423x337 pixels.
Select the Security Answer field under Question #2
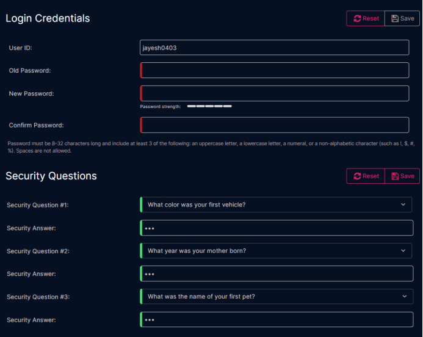(277, 274)
